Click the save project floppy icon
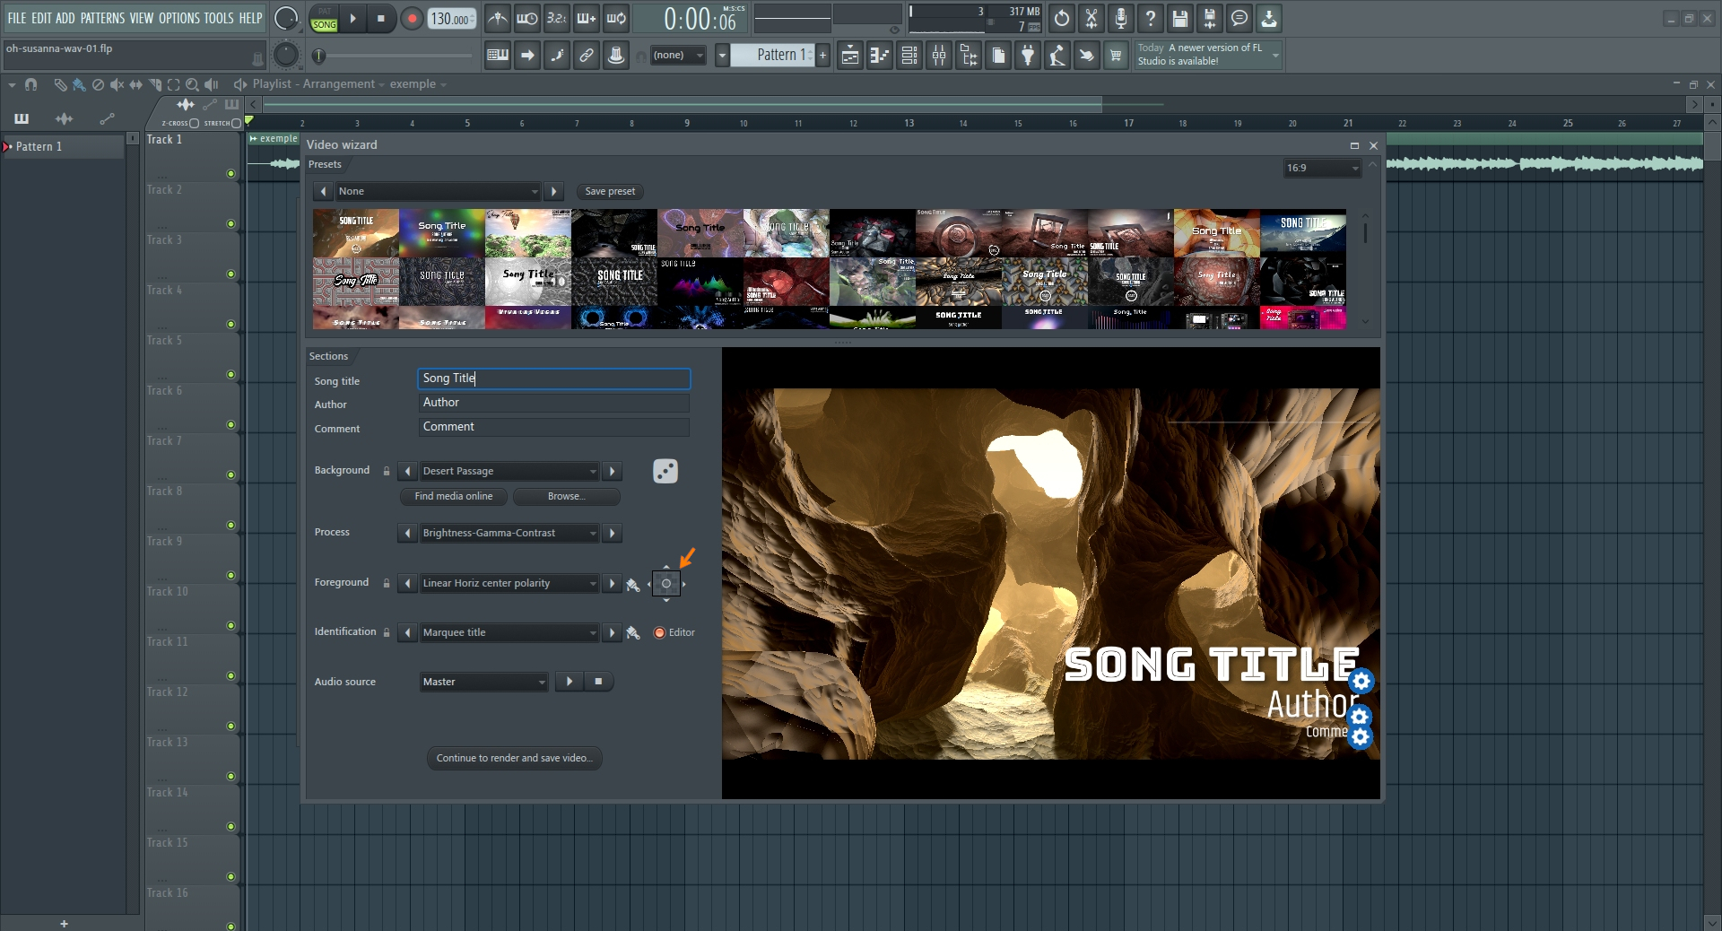Viewport: 1722px width, 931px height. click(x=1180, y=18)
